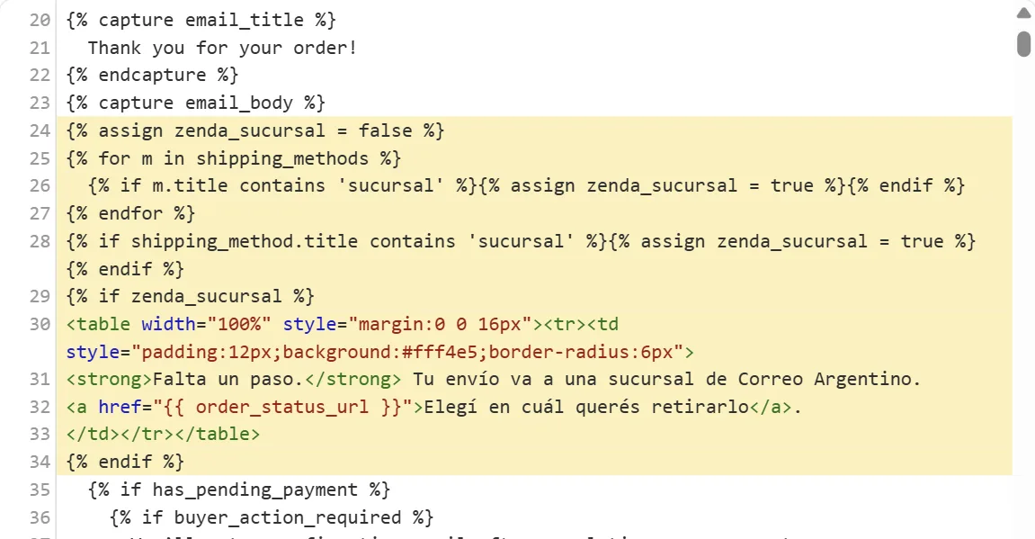Click line number 20 in gutter
This screenshot has height=539, width=1035.
[x=40, y=21]
